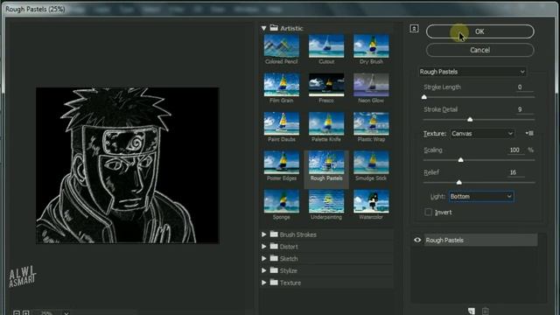Select the Underpainting filter thumbnail
The height and width of the screenshot is (315, 560).
326,201
